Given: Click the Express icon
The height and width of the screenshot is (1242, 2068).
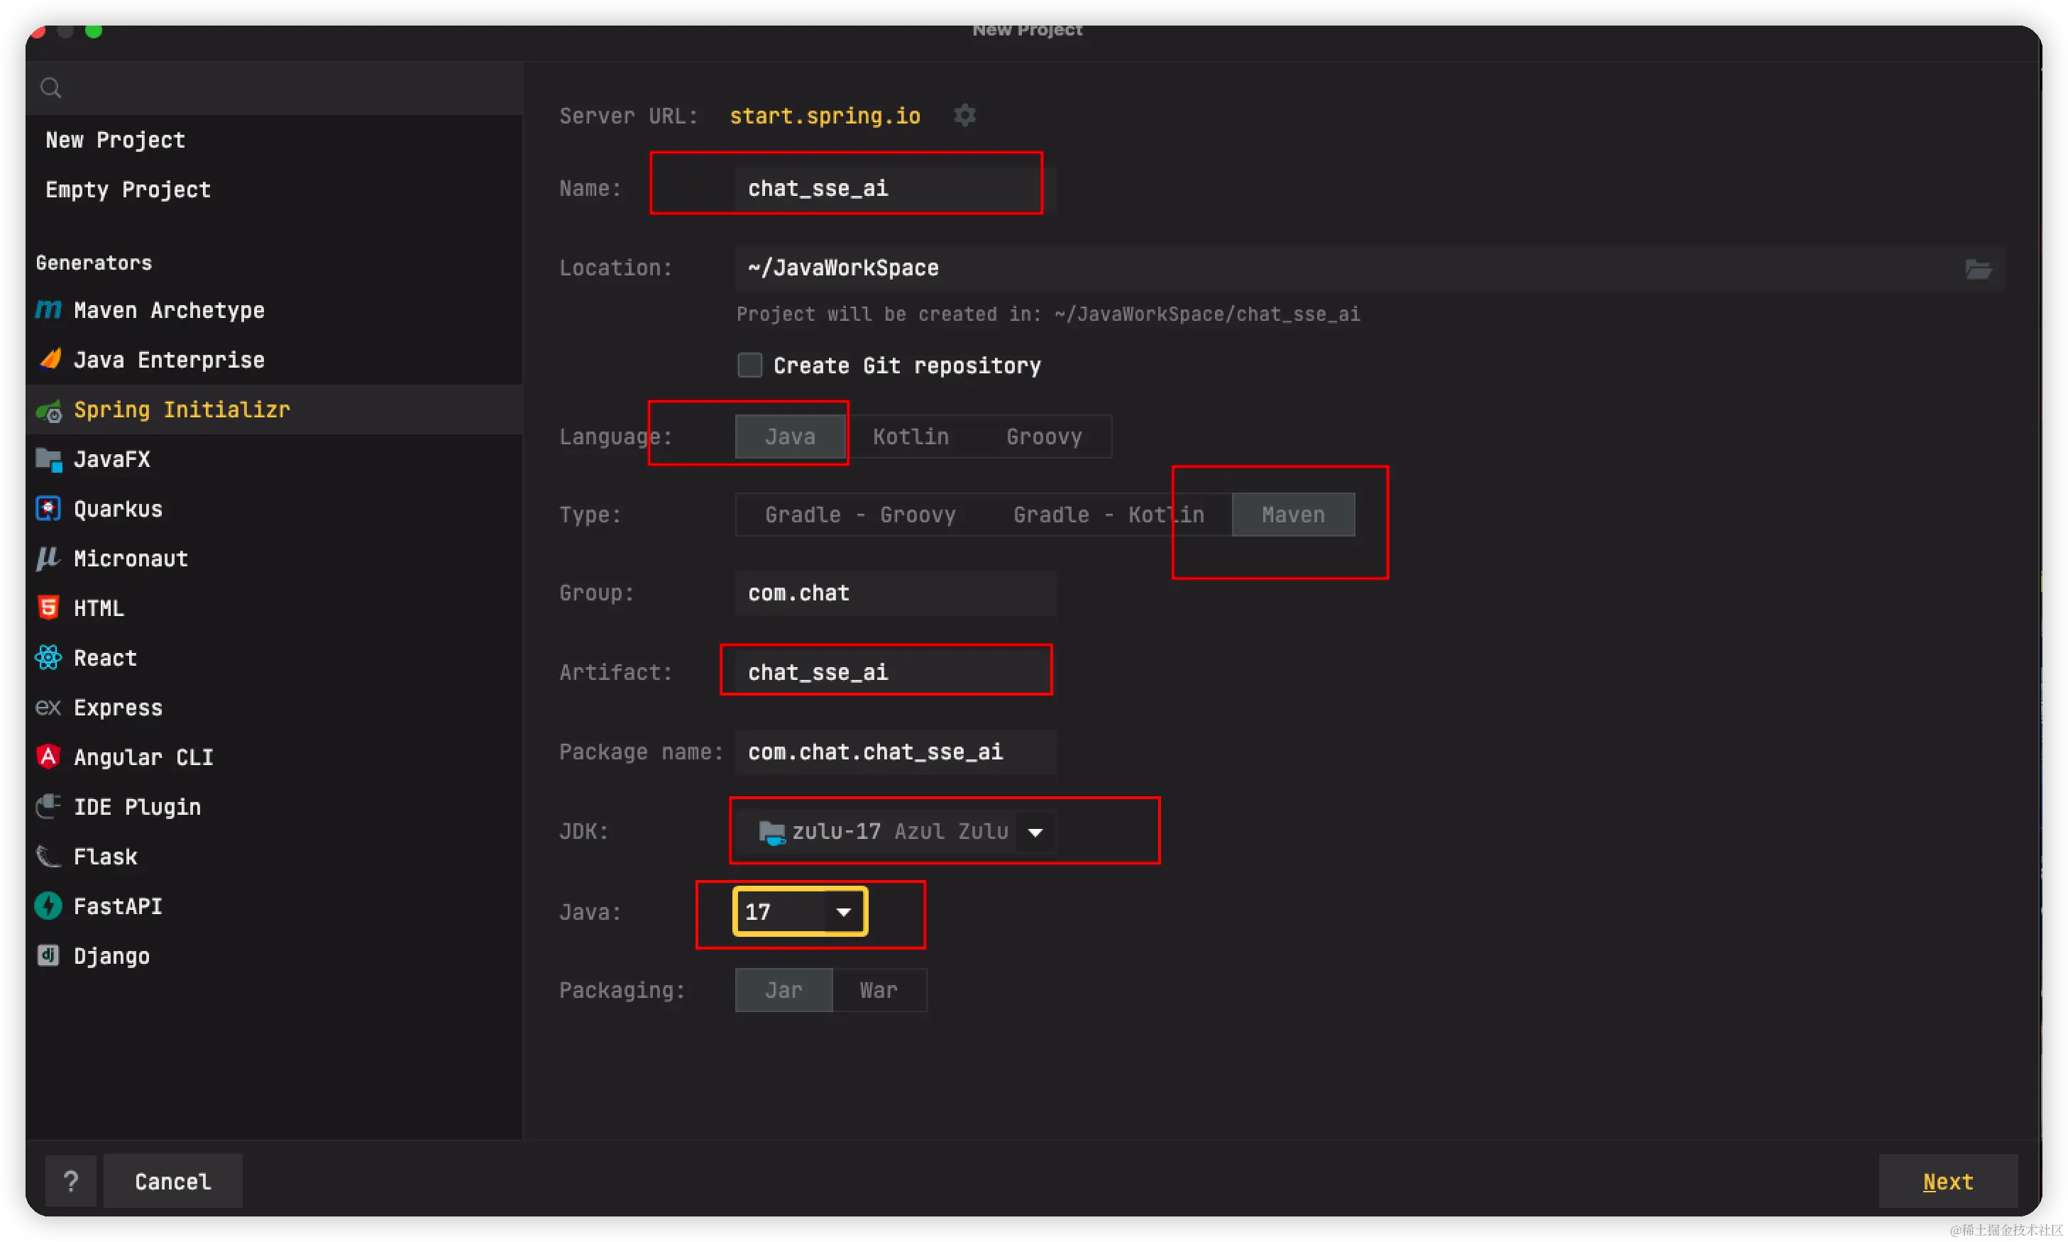Looking at the screenshot, I should tap(48, 707).
